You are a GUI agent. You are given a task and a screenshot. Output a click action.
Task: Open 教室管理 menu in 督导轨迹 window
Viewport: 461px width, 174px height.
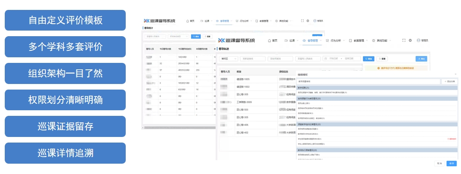click(359, 41)
